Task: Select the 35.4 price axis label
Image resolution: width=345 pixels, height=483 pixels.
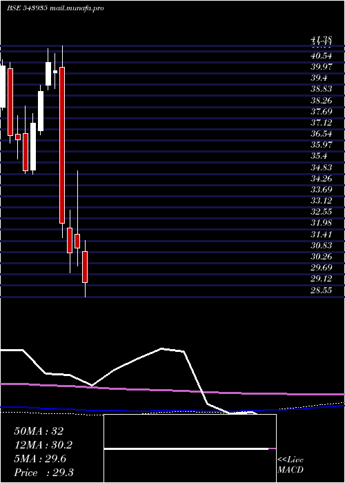Action: [x=319, y=156]
